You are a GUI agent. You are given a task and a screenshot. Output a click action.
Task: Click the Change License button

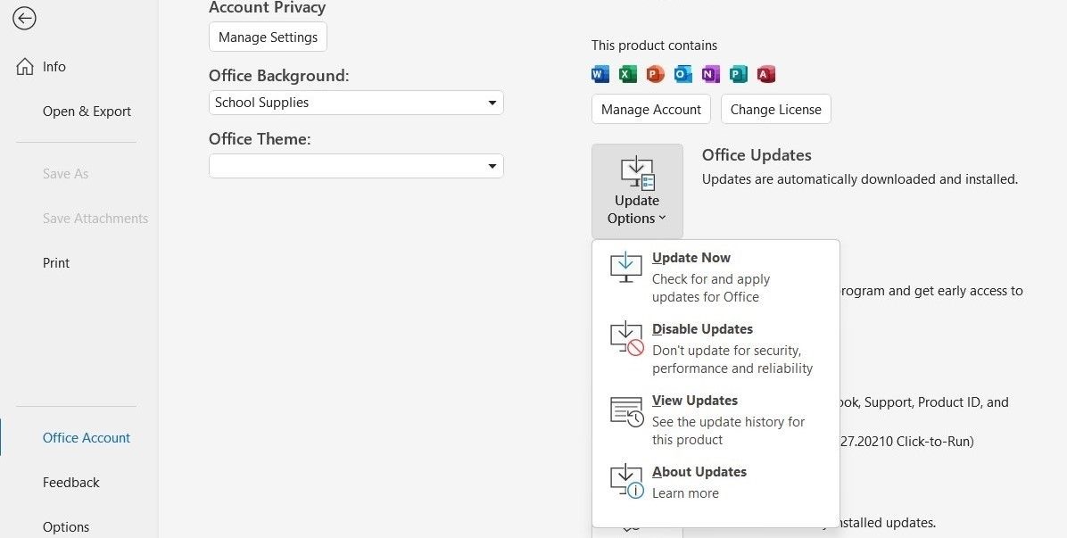point(776,110)
